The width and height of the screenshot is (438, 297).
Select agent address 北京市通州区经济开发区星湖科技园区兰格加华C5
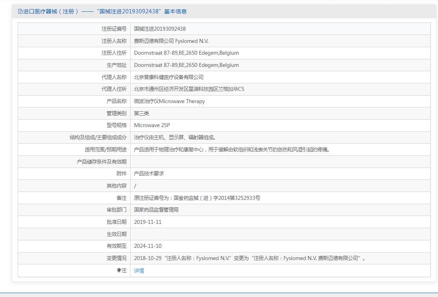(189, 89)
